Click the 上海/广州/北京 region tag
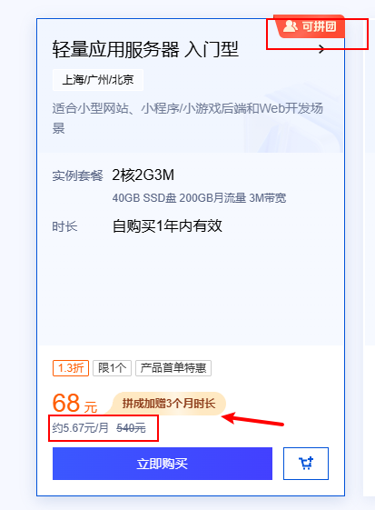 point(98,80)
